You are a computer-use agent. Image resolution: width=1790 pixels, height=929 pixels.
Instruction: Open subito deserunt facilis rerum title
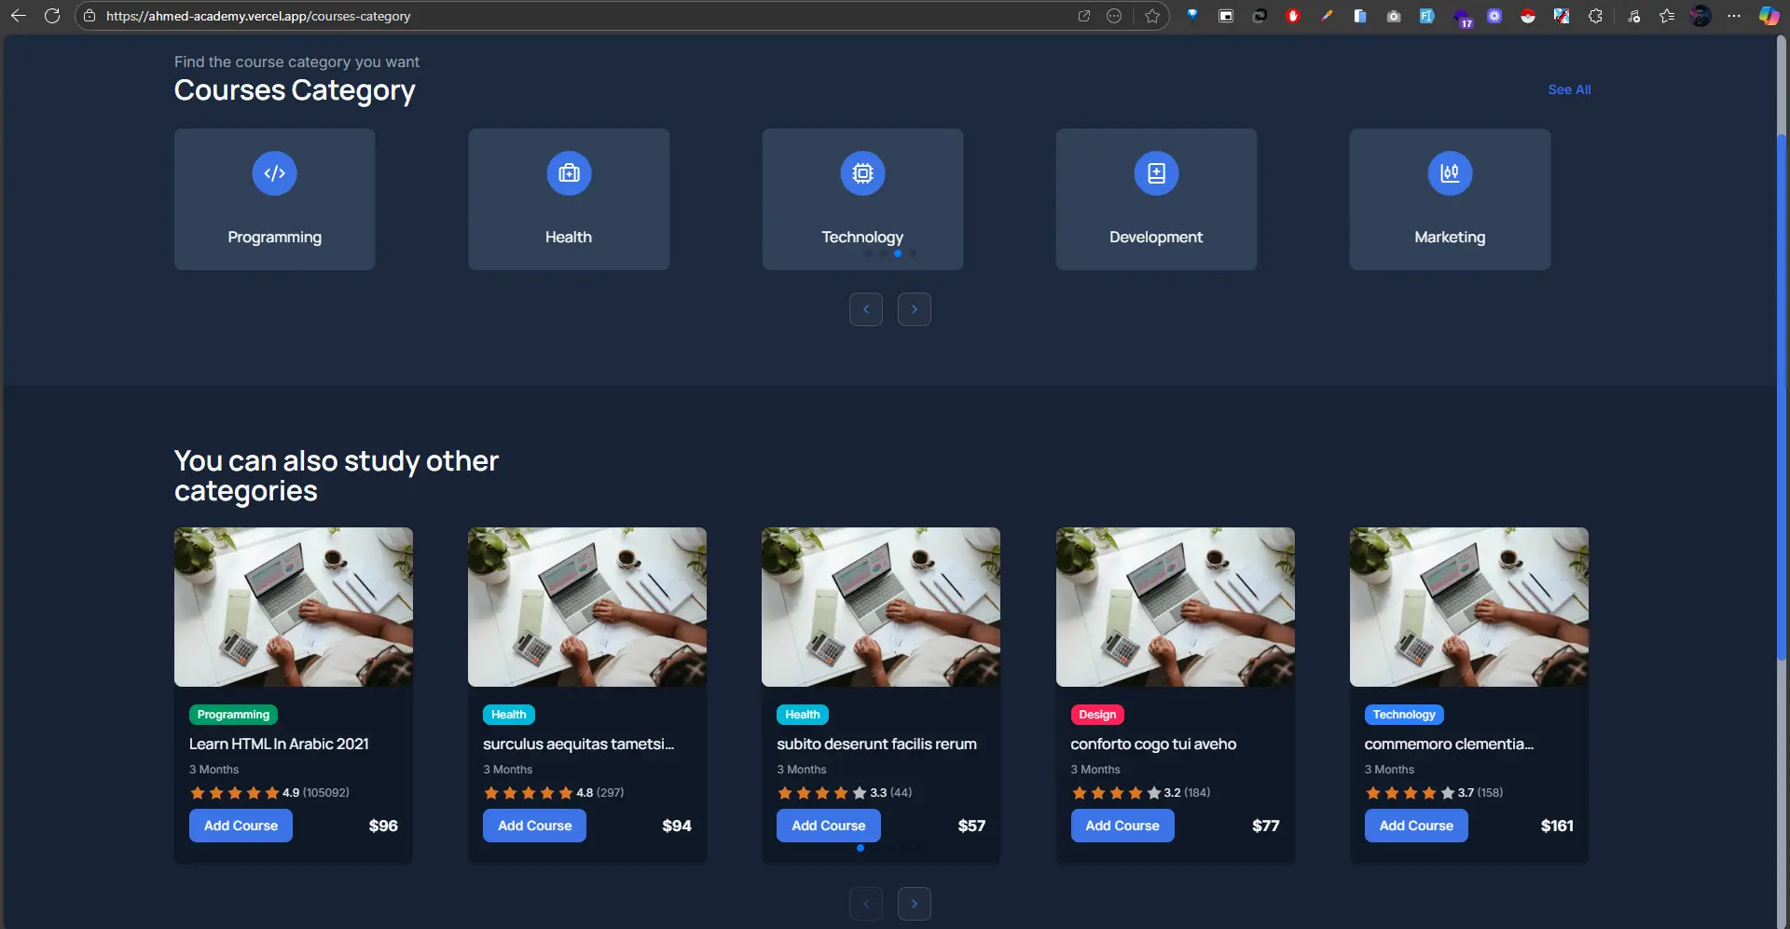(876, 744)
